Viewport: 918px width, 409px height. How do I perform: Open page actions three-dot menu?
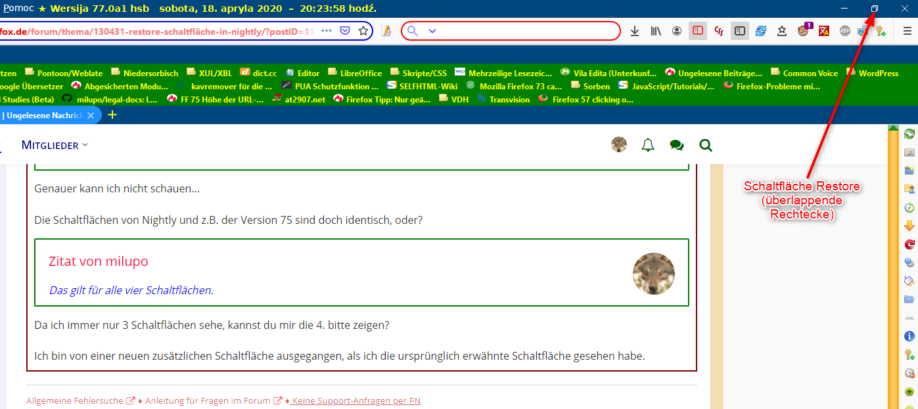click(327, 31)
